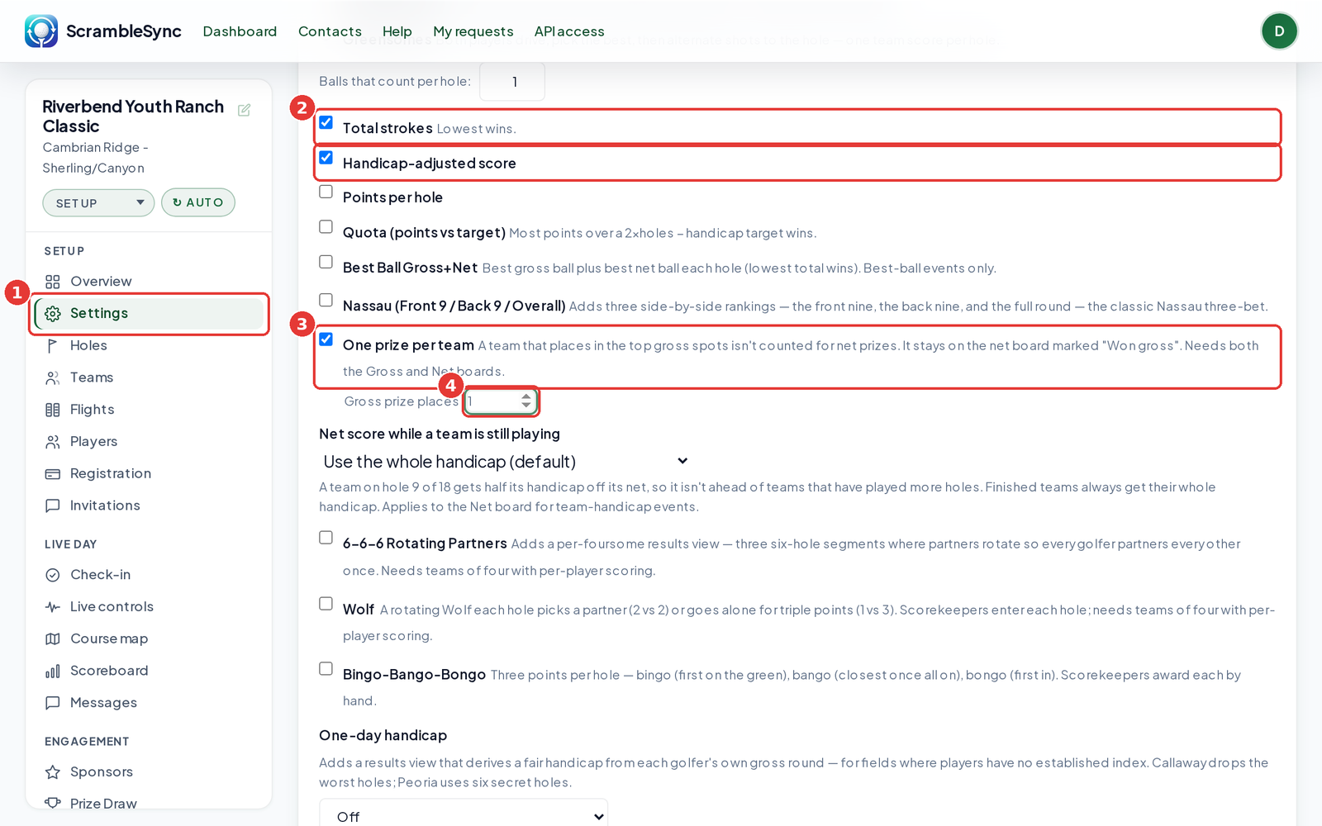Enable Quota (points vs target) checkbox
Viewport: 1322px width, 826px height.
click(x=326, y=226)
